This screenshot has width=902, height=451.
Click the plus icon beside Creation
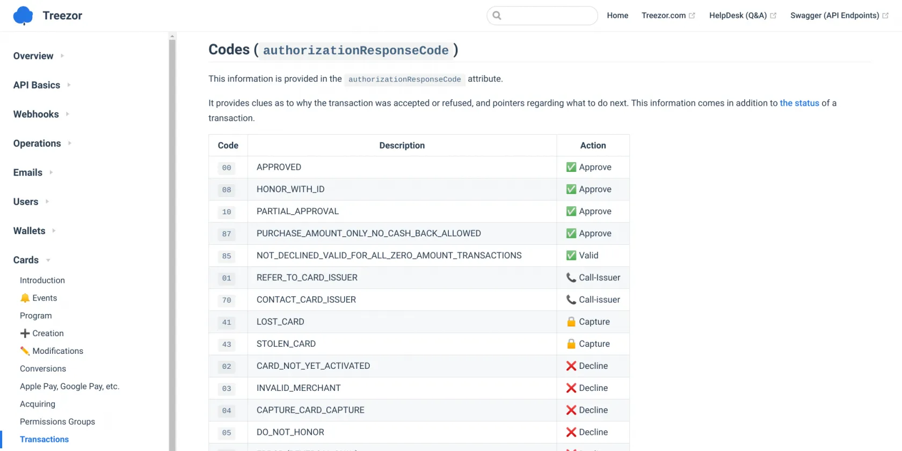25,333
